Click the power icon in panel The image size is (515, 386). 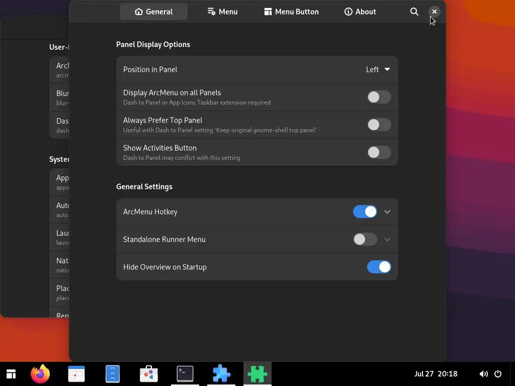pos(498,374)
